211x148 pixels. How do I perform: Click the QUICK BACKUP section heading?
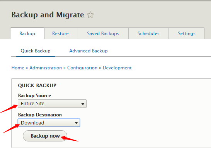point(37,85)
